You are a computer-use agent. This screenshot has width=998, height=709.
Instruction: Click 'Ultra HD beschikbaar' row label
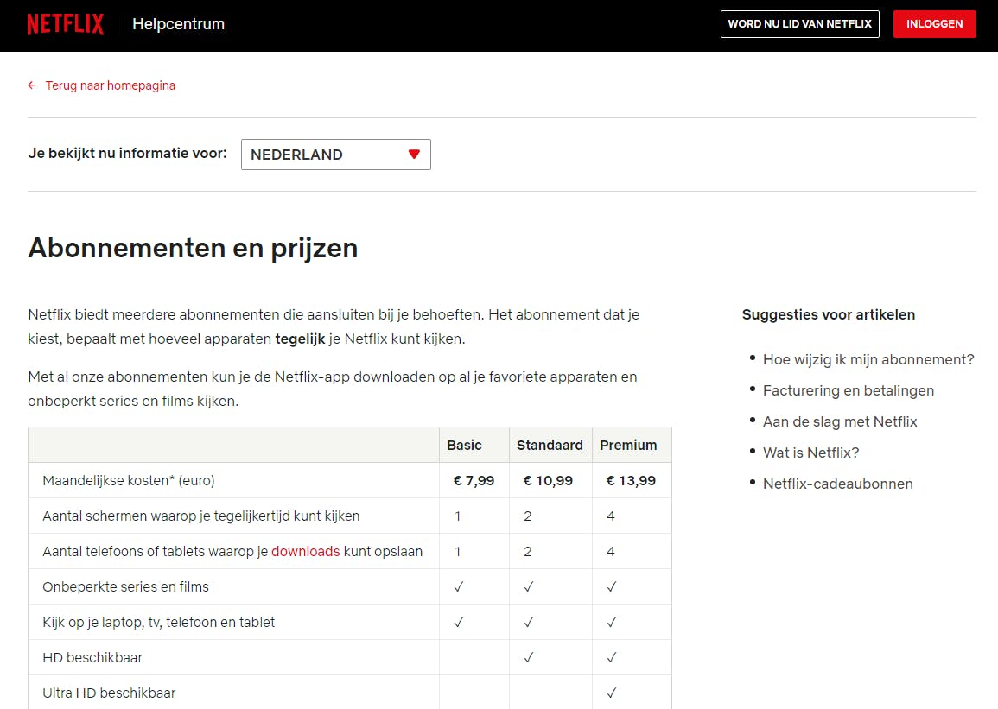tap(109, 693)
